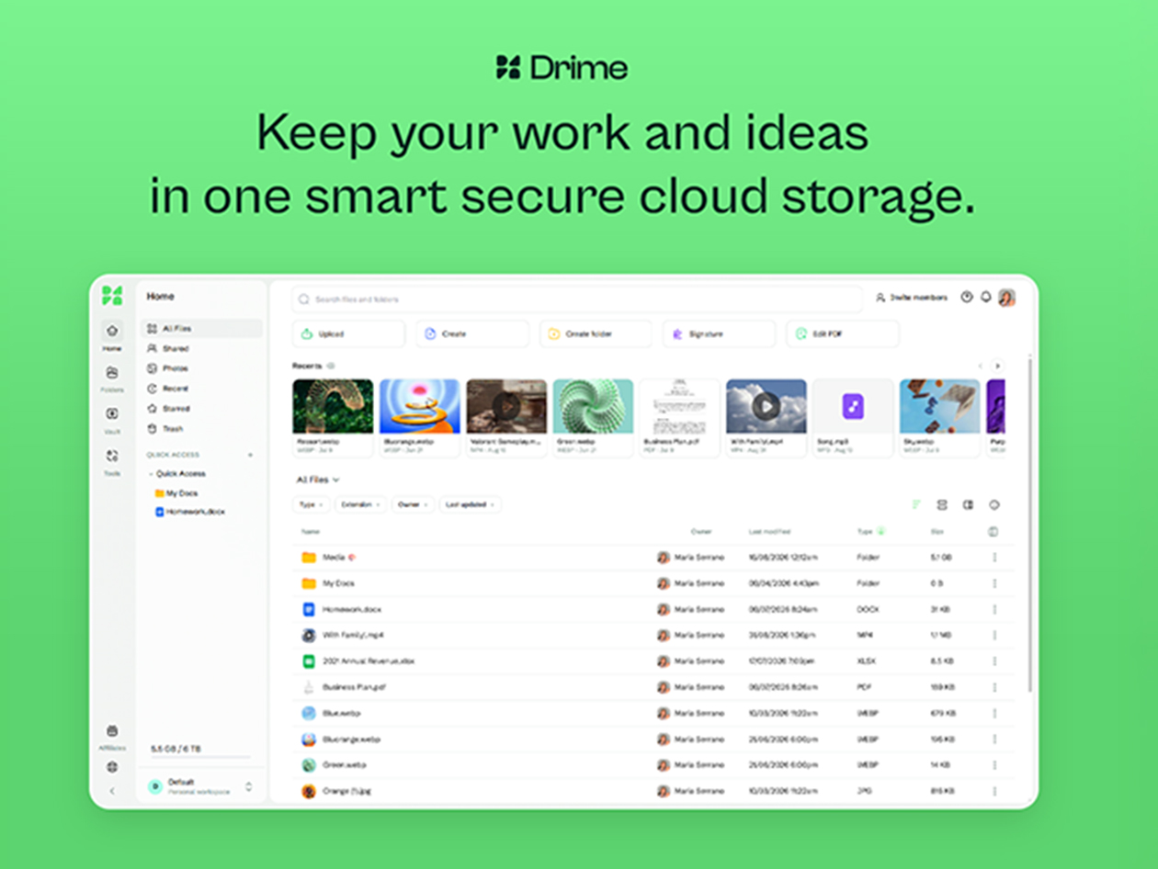This screenshot has width=1158, height=869.
Task: Toggle the side preview panel icon
Action: 968,504
